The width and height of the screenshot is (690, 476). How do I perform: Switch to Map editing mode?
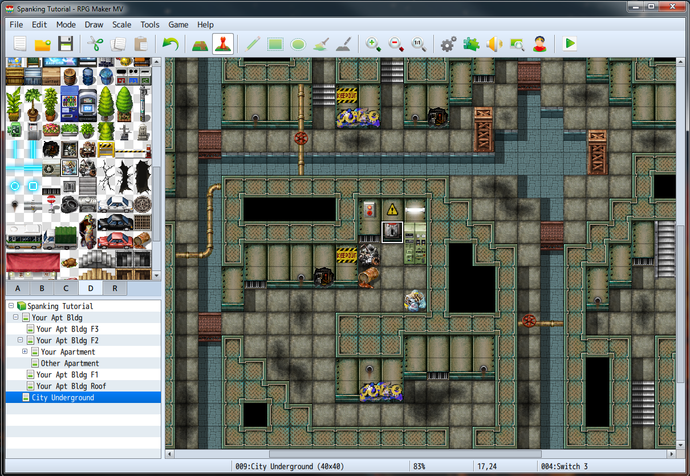click(200, 44)
